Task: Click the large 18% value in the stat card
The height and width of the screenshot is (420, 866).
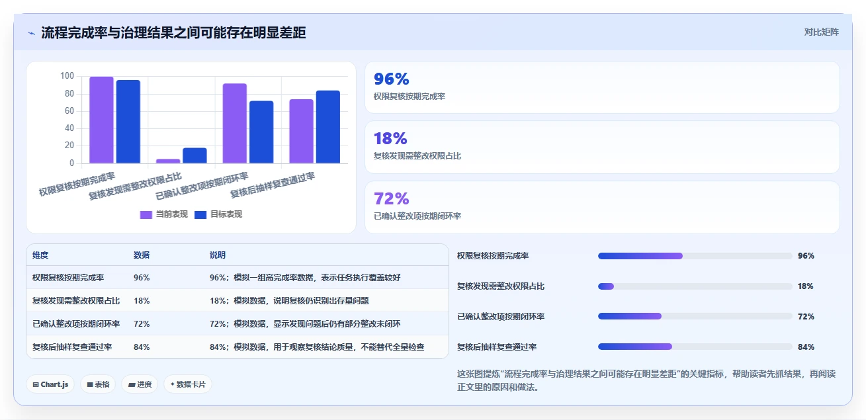Action: [390, 138]
